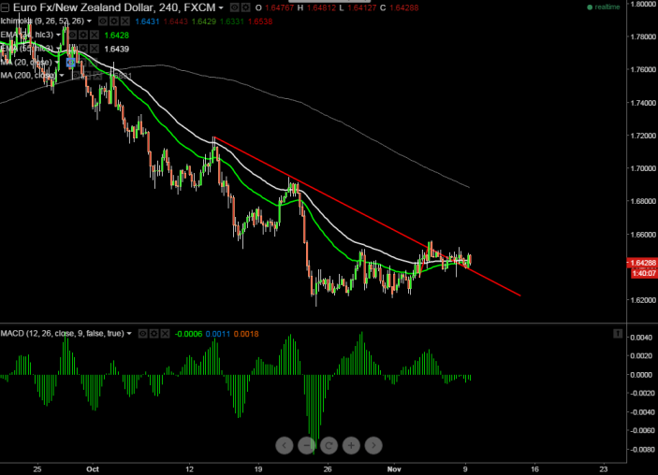
Task: Click price scale level 1.62000
Action: 642,300
